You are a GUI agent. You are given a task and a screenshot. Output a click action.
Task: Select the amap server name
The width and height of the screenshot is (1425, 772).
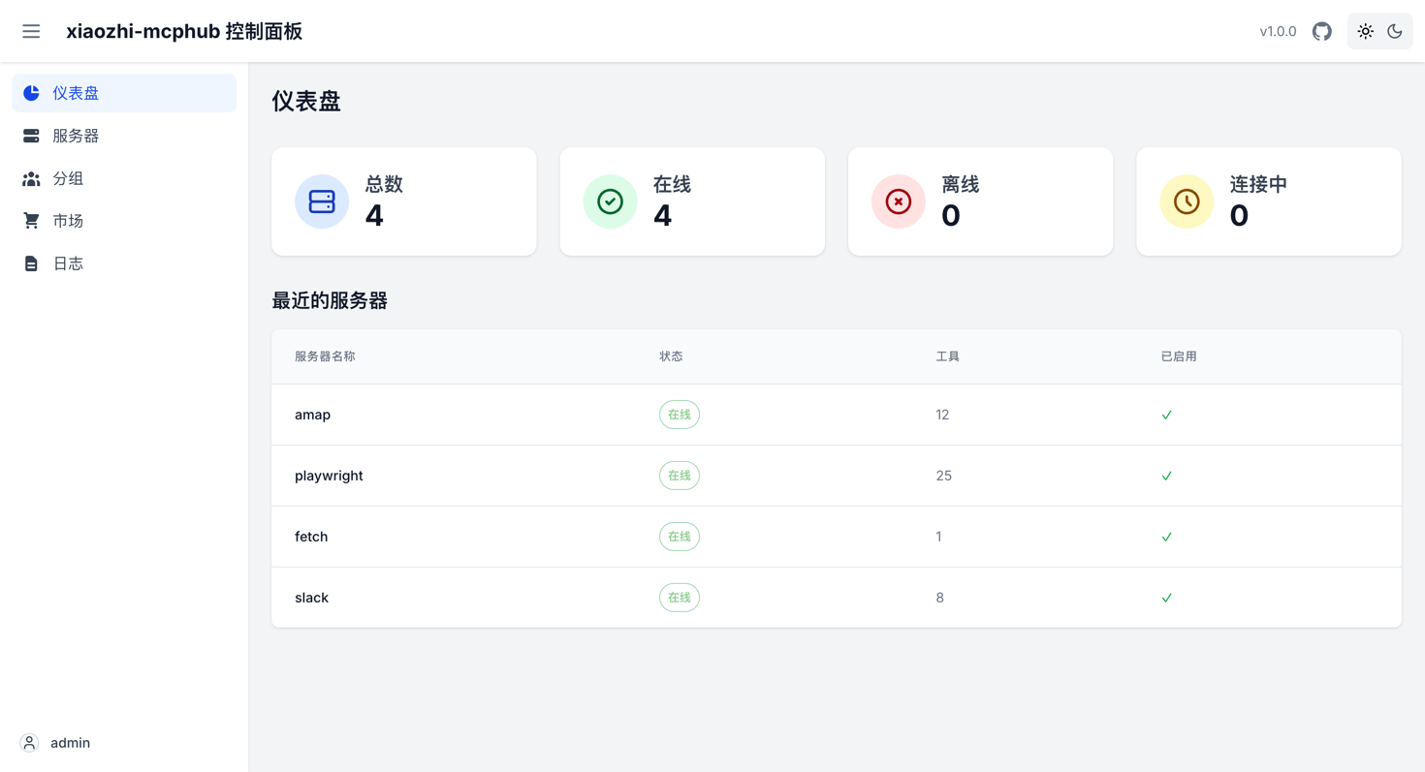tap(312, 415)
